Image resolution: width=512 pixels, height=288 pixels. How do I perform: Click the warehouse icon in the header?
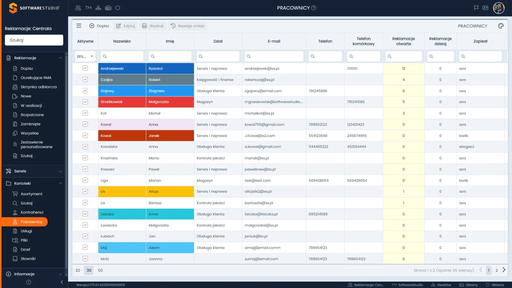(x=108, y=8)
